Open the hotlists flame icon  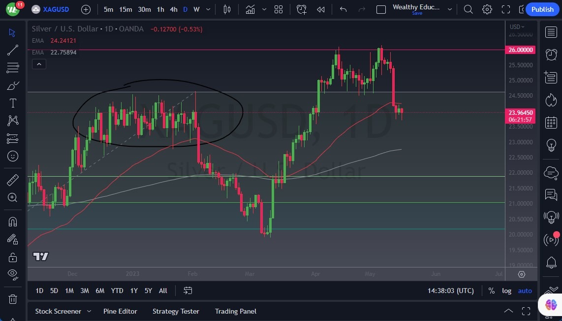click(x=551, y=100)
